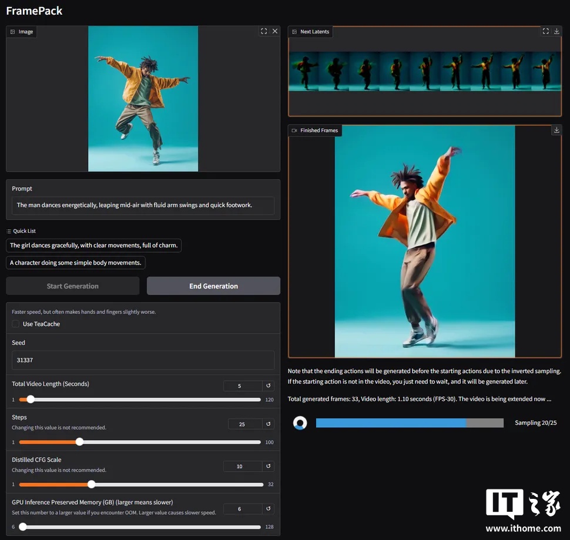The height and width of the screenshot is (540, 570).
Task: Download the Finished Frames video
Action: pyautogui.click(x=557, y=130)
